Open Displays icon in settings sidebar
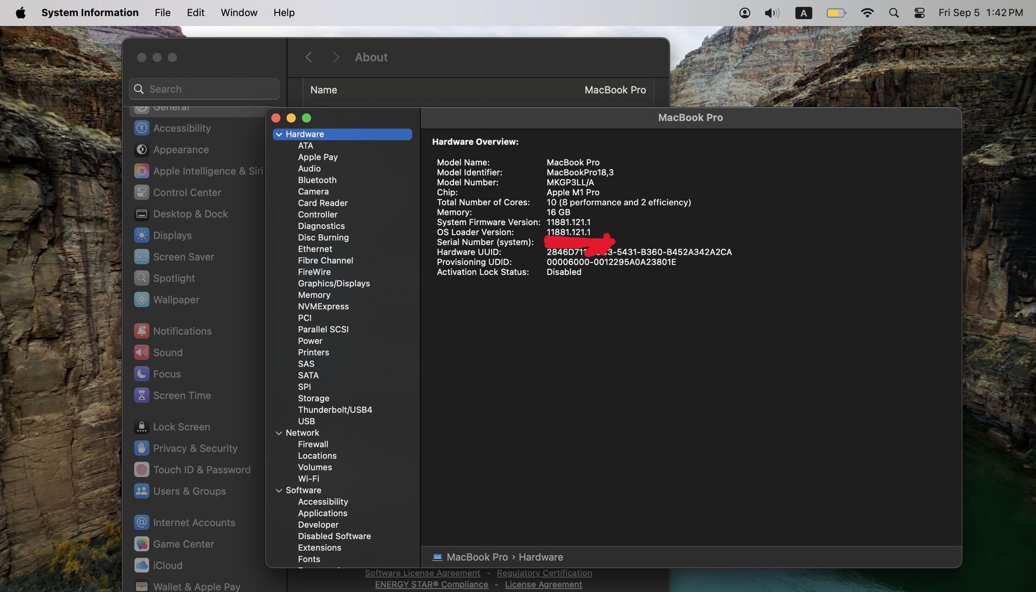1036x592 pixels. coord(141,235)
